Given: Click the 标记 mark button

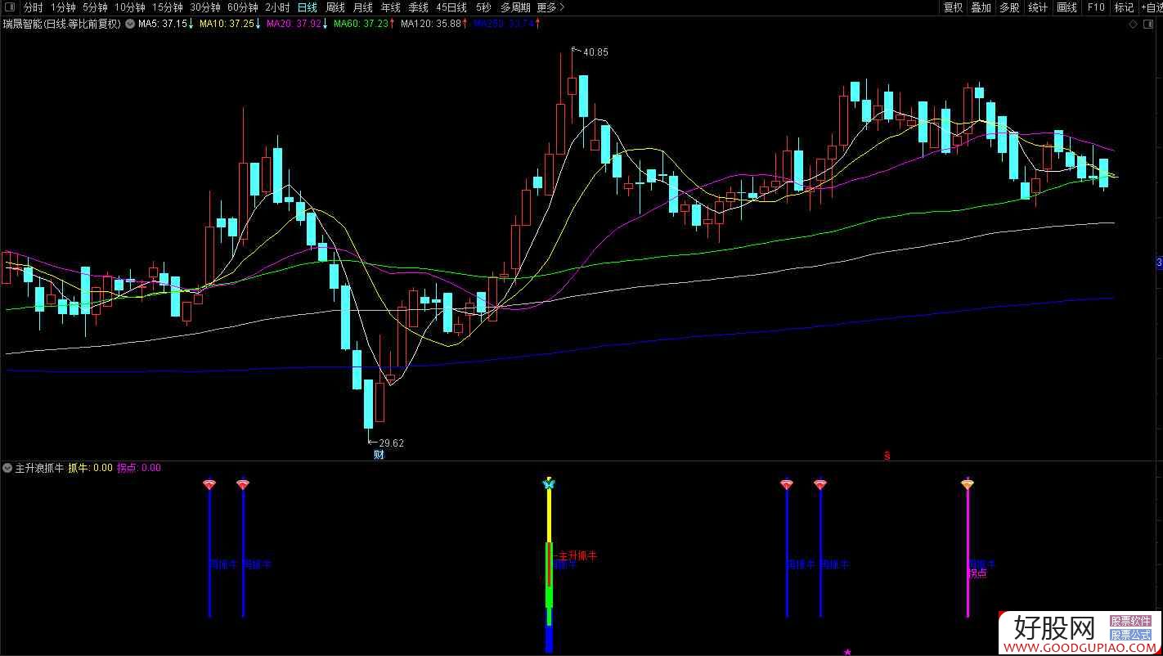Looking at the screenshot, I should click(x=1124, y=7).
